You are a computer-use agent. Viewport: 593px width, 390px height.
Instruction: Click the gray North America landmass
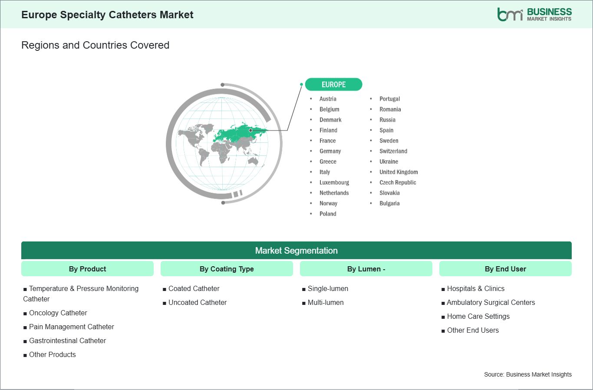click(x=191, y=134)
